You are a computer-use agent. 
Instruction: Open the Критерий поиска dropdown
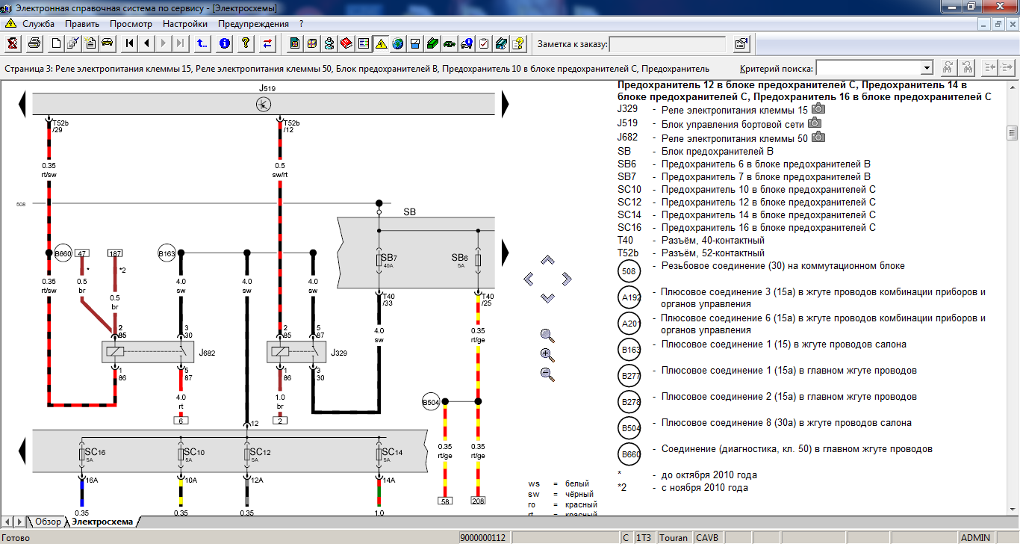tap(927, 68)
